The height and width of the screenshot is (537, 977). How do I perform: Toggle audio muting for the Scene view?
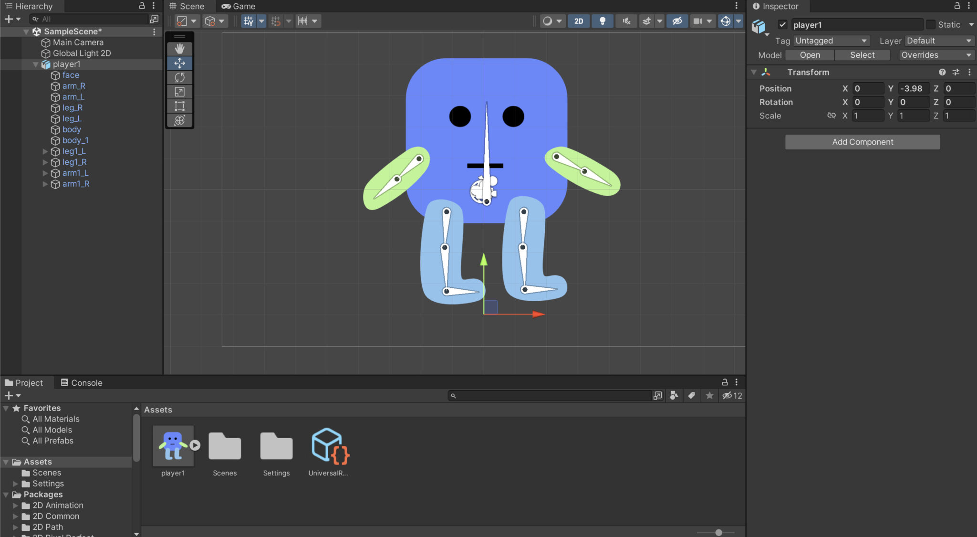click(626, 21)
